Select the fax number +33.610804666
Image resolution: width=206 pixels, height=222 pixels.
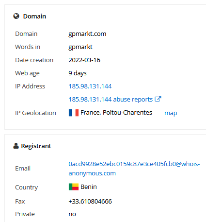[90, 202]
